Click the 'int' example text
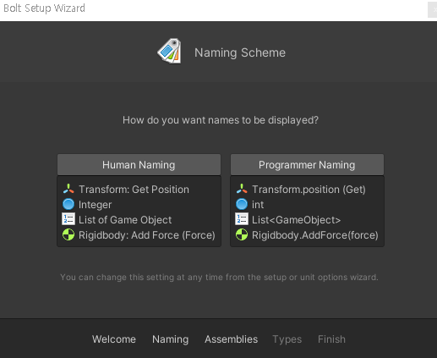Viewport: 437px width, 358px height. pyautogui.click(x=258, y=205)
